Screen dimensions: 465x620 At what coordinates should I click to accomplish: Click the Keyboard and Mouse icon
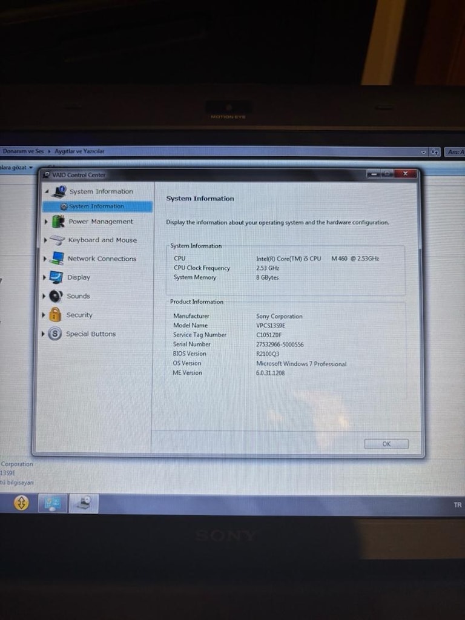[x=58, y=240]
